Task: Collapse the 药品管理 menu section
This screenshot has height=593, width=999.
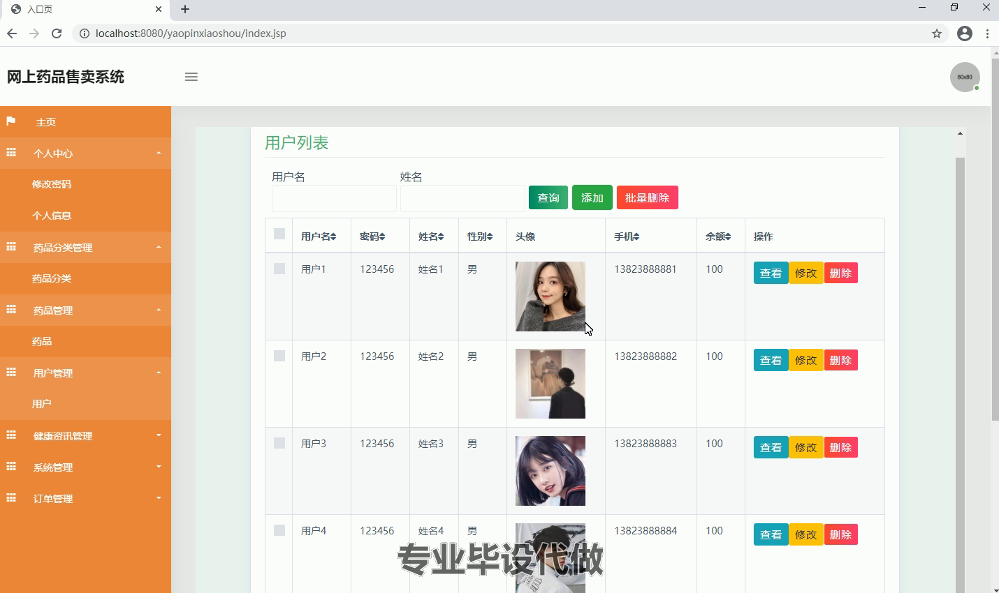Action: (85, 310)
